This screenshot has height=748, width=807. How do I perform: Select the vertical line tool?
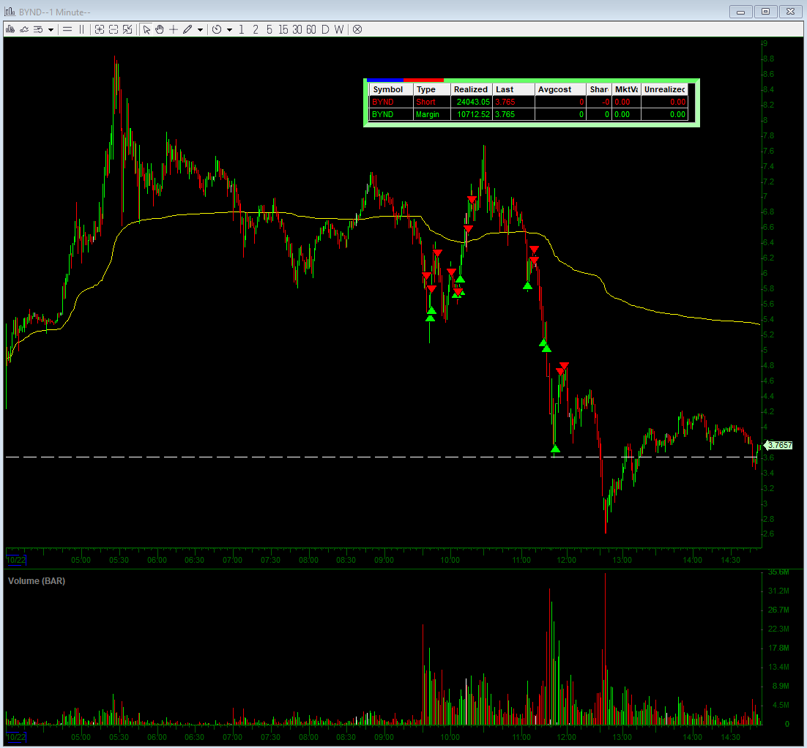pos(81,29)
